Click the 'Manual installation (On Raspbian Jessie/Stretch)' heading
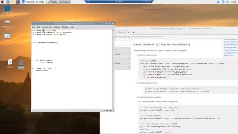 [x=162, y=45]
